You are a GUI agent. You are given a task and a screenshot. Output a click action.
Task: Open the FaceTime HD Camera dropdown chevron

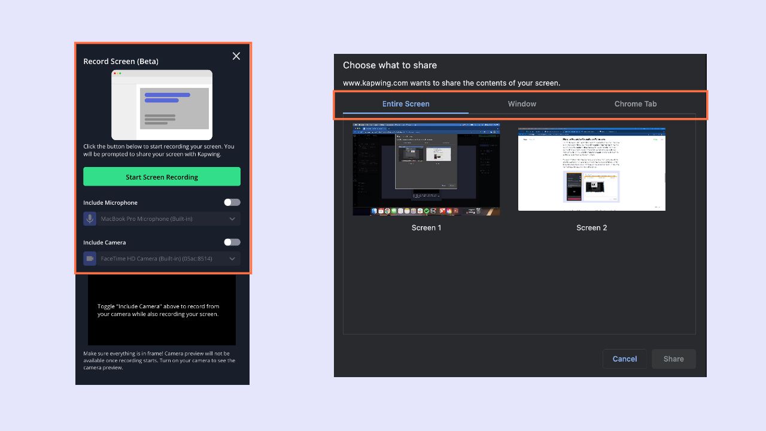232,259
